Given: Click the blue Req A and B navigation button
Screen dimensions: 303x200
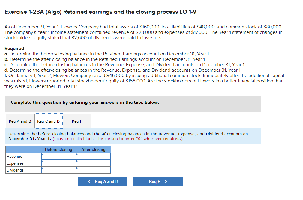Looking at the screenshot, I should [103, 181].
